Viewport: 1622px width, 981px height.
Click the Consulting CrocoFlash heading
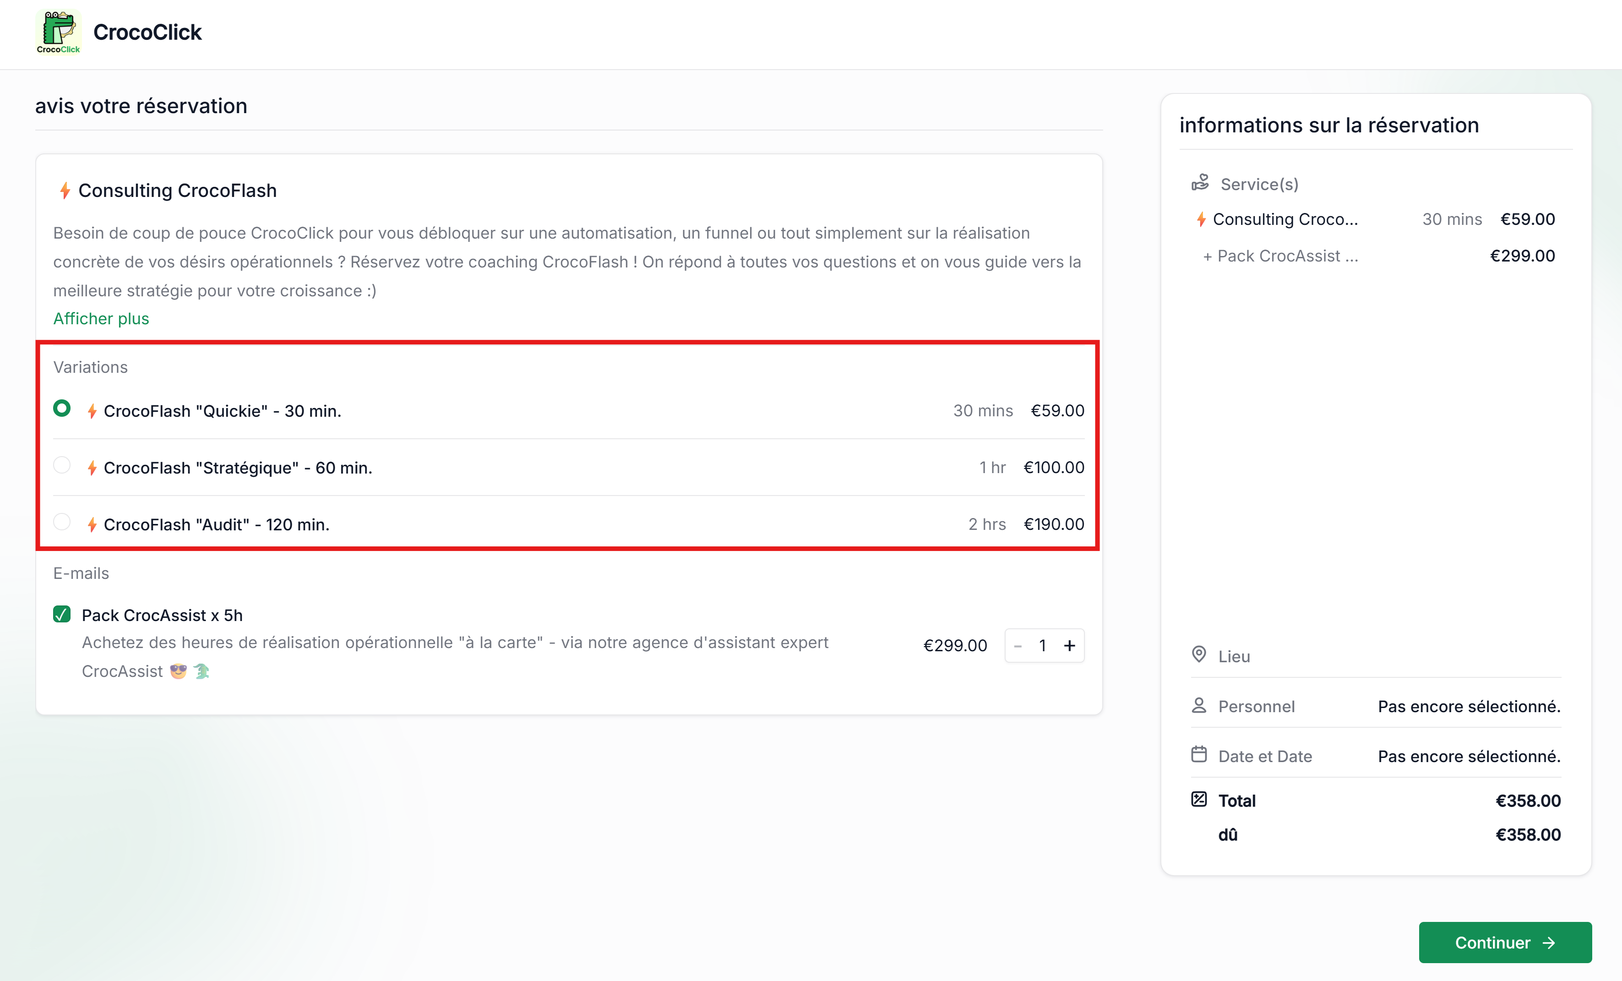178,191
